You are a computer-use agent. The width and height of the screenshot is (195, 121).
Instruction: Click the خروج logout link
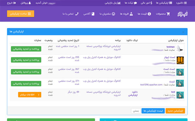[x=11, y=3]
